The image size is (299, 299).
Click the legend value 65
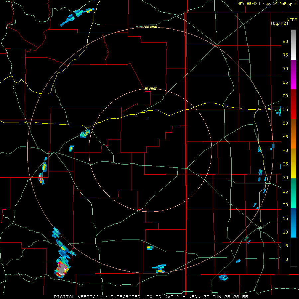(x=285, y=82)
